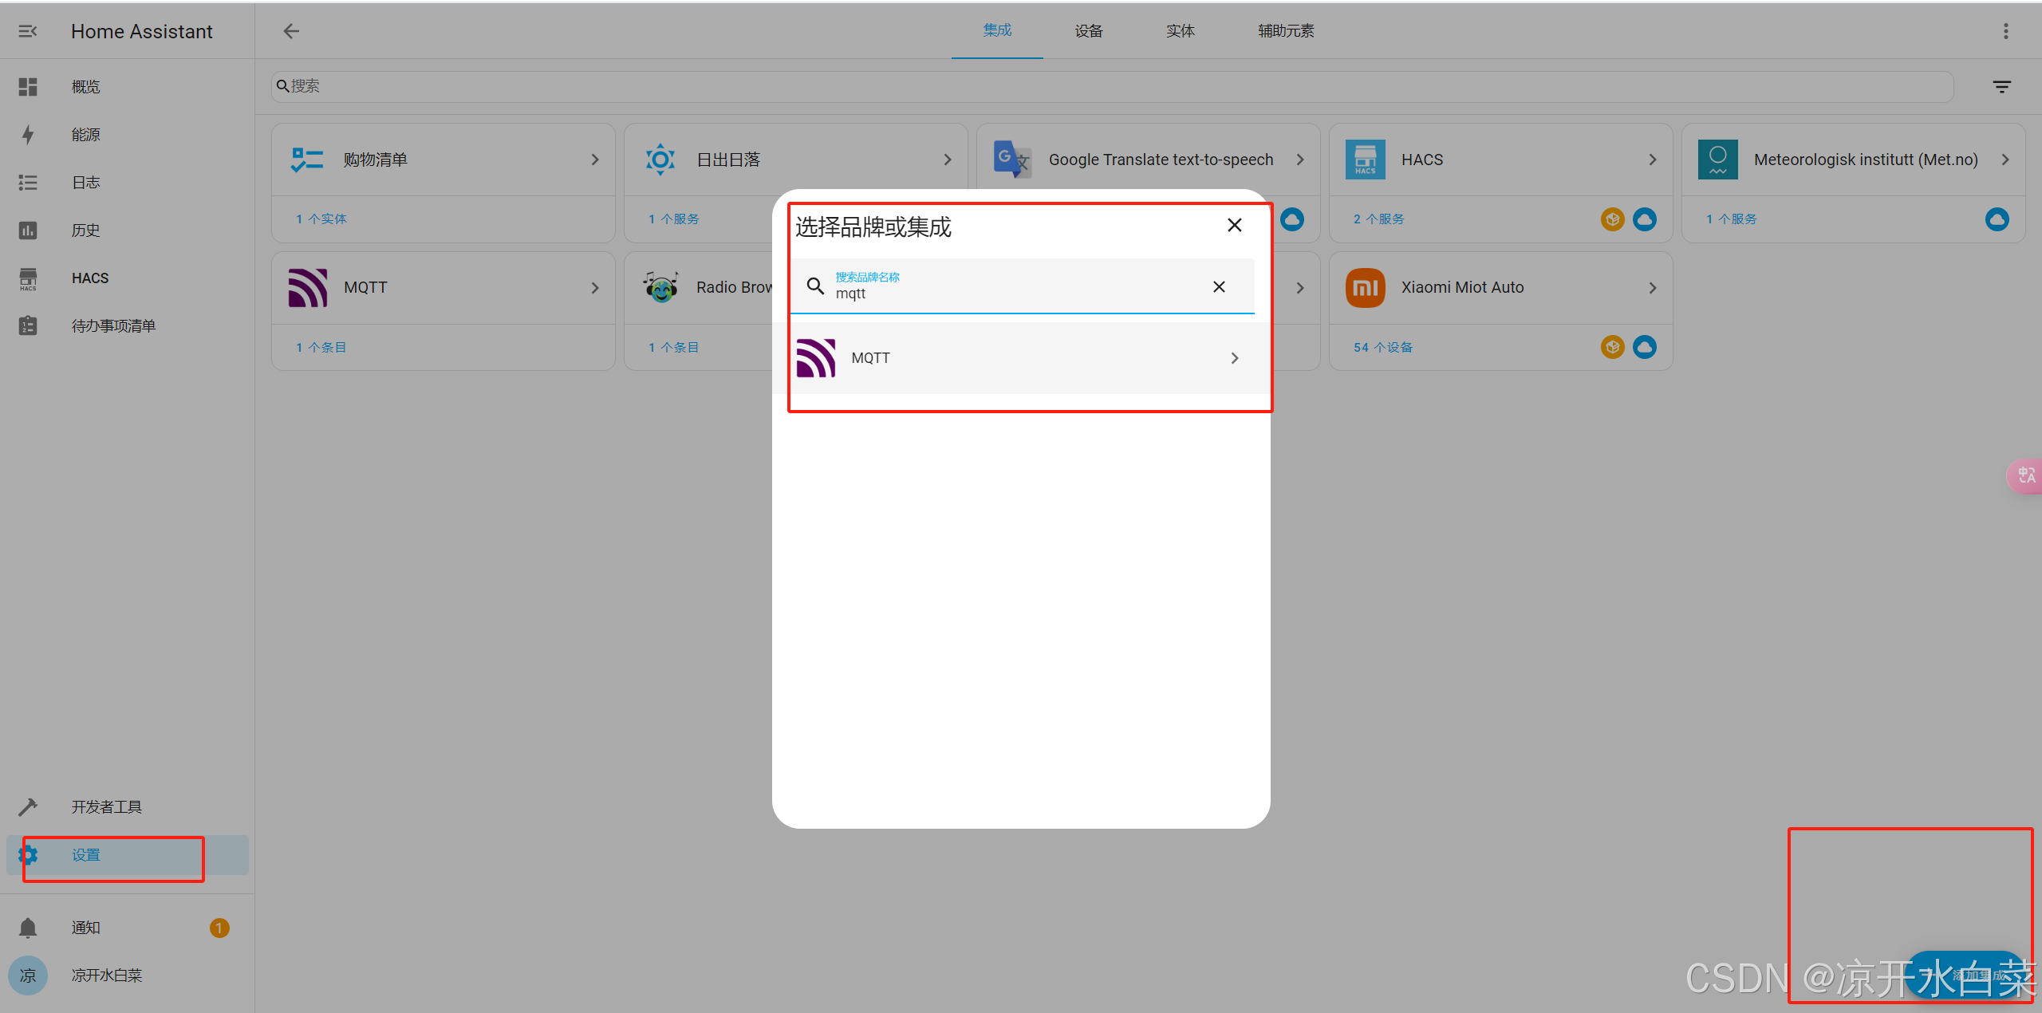Open 开发者工具 developer tools

128,806
